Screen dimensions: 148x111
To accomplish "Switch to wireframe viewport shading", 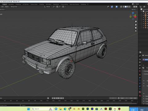I will 124,7.
